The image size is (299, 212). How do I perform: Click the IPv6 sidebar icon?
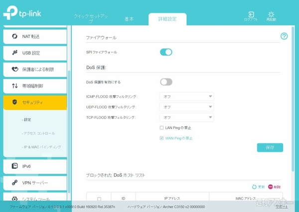point(14,166)
